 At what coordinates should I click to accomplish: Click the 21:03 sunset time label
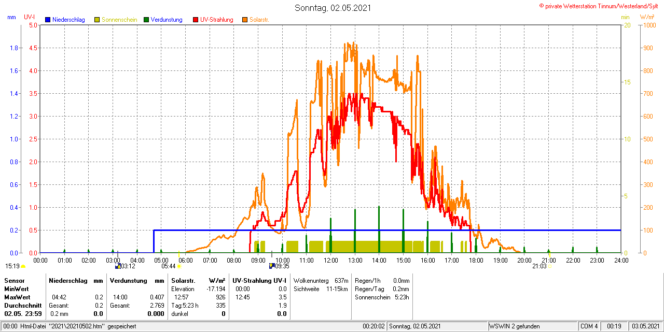pos(539,266)
